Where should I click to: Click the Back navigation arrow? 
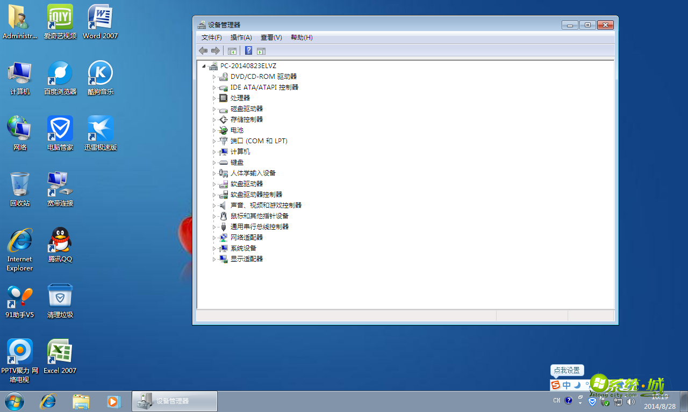pyautogui.click(x=203, y=50)
